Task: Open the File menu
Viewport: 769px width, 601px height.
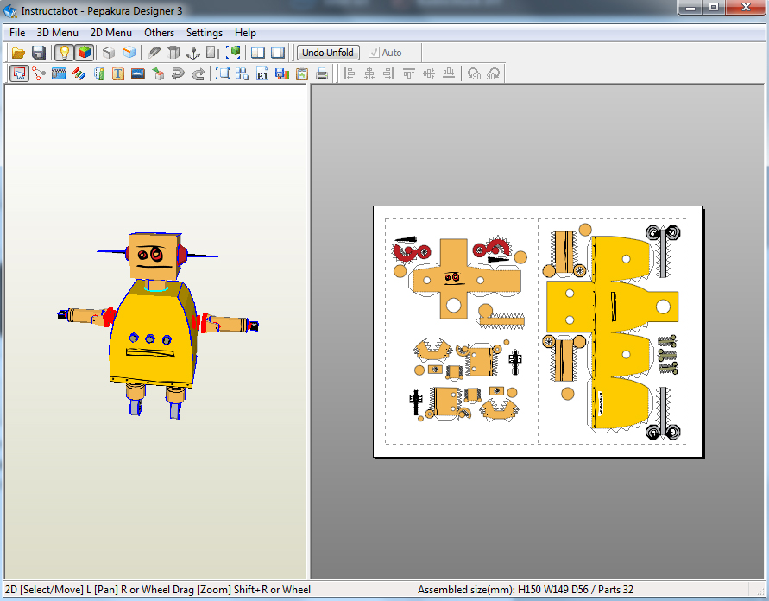Action: point(17,32)
